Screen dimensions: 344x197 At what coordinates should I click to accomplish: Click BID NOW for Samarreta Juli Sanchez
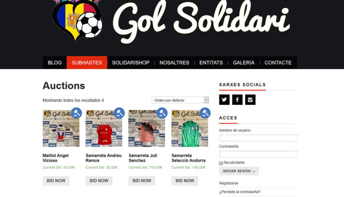(x=142, y=181)
